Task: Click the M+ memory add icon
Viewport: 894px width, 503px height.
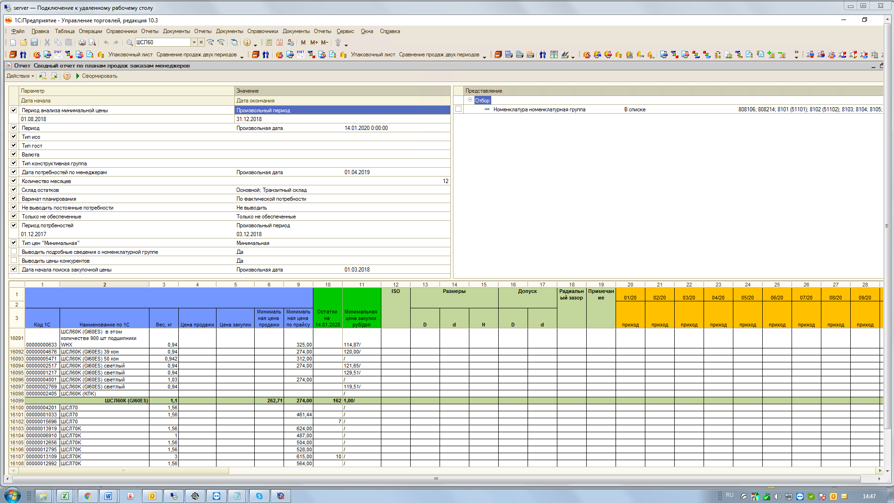Action: point(314,42)
